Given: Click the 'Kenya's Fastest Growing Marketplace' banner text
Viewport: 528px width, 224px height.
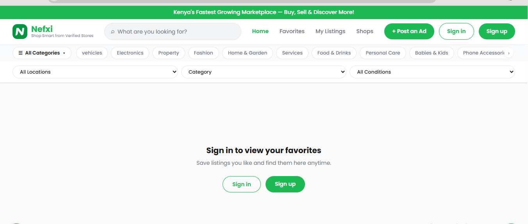Looking at the screenshot, I should [x=264, y=12].
